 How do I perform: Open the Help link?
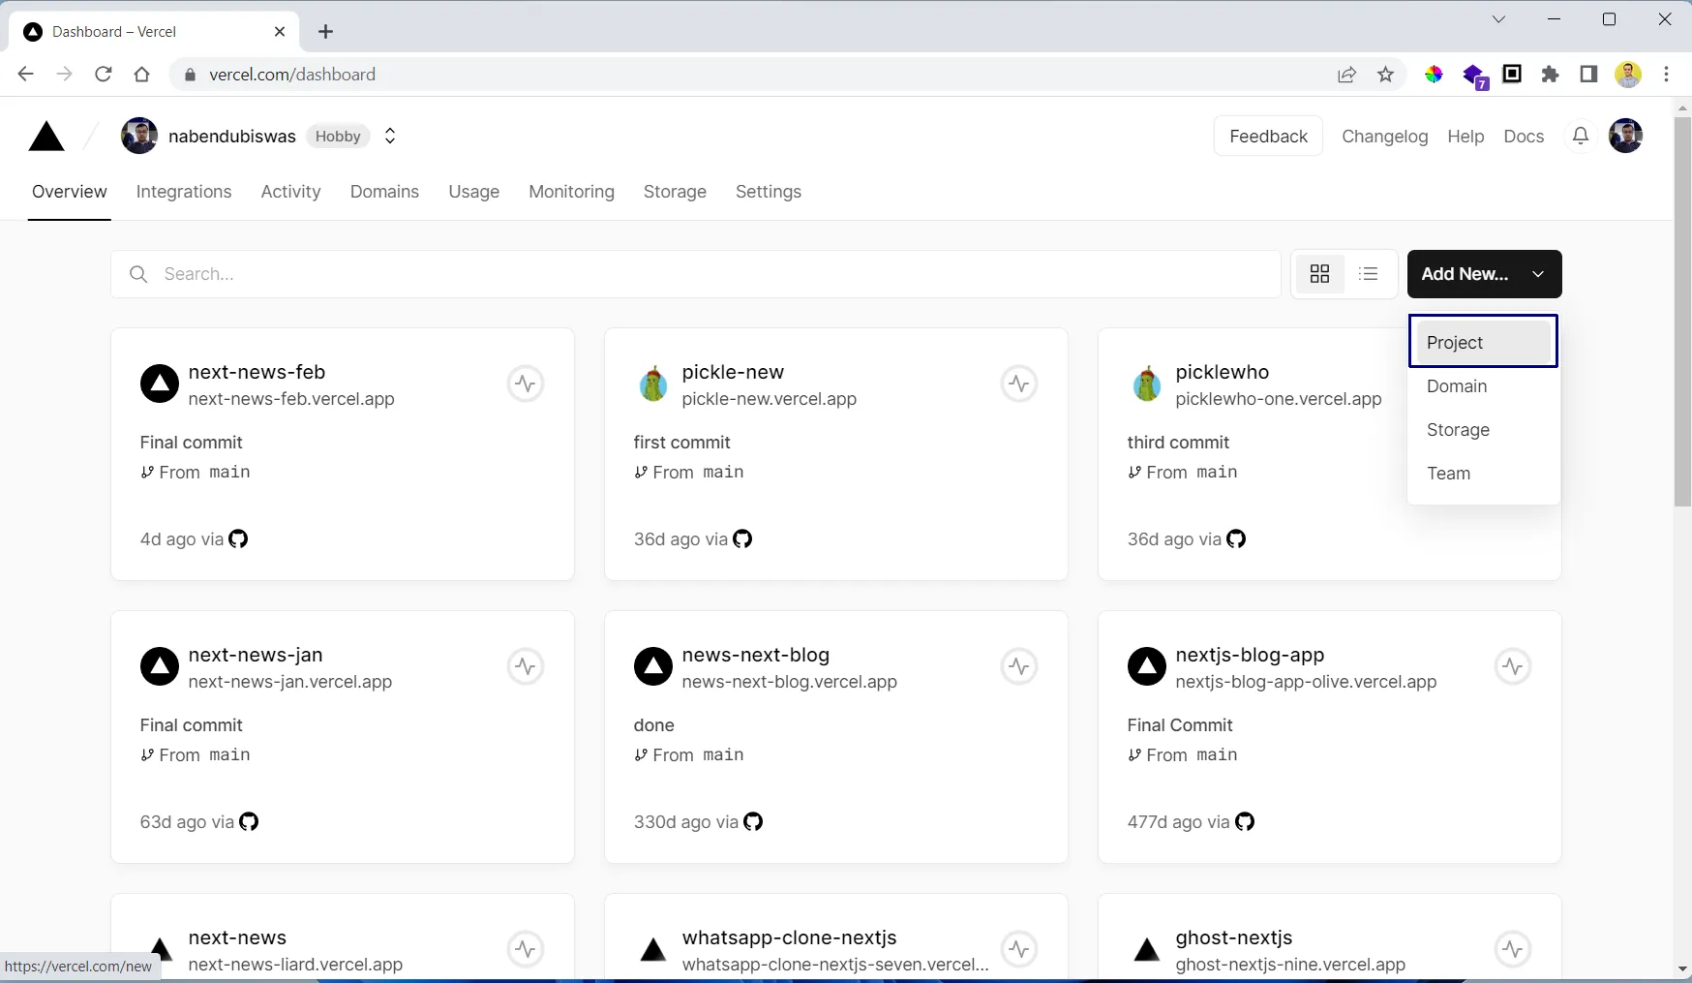click(1465, 137)
